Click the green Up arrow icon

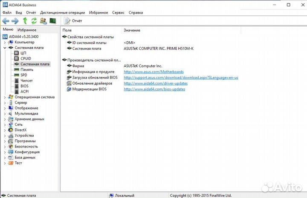(x=25, y=21)
